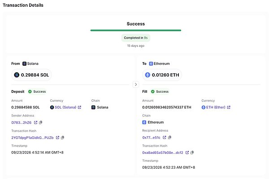The height and width of the screenshot is (179, 269).
Task: Copy the recipient address 0x77...e51c
Action: click(x=169, y=137)
